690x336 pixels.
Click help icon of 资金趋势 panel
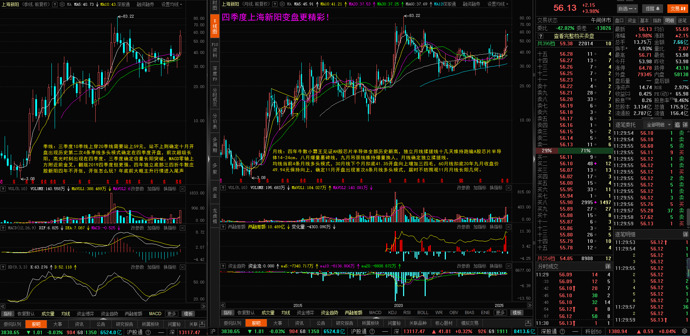223,266
